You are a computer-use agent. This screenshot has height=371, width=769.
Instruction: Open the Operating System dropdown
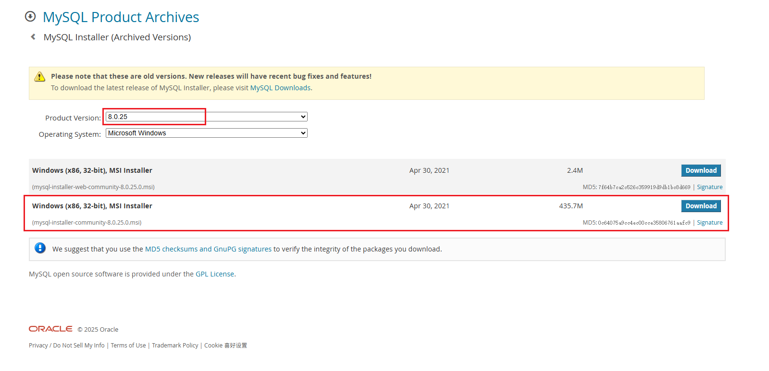point(206,133)
